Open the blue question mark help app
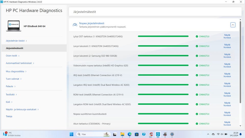This screenshot has height=138, width=245. [144, 134]
